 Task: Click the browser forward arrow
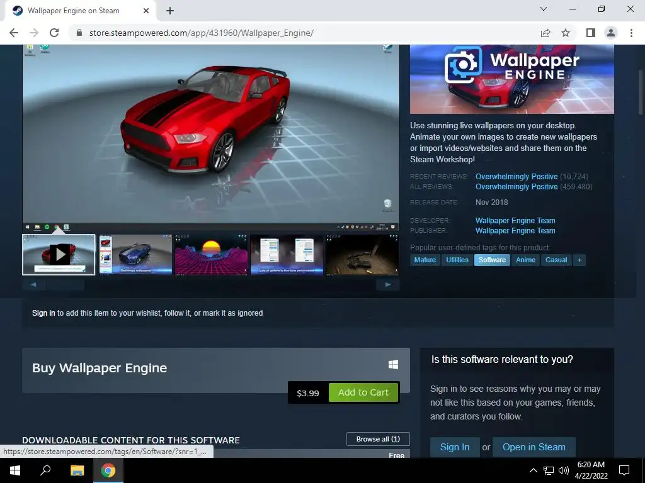[x=34, y=33]
